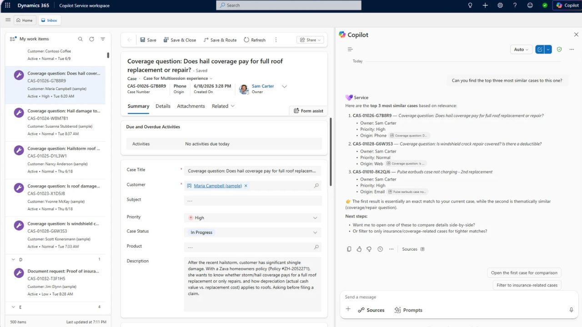
Task: Click the green shield icon in Copilot
Action: pos(559,50)
